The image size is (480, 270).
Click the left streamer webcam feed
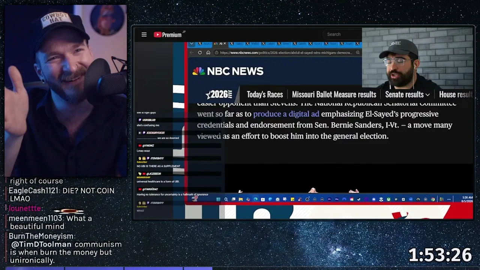tap(66, 90)
